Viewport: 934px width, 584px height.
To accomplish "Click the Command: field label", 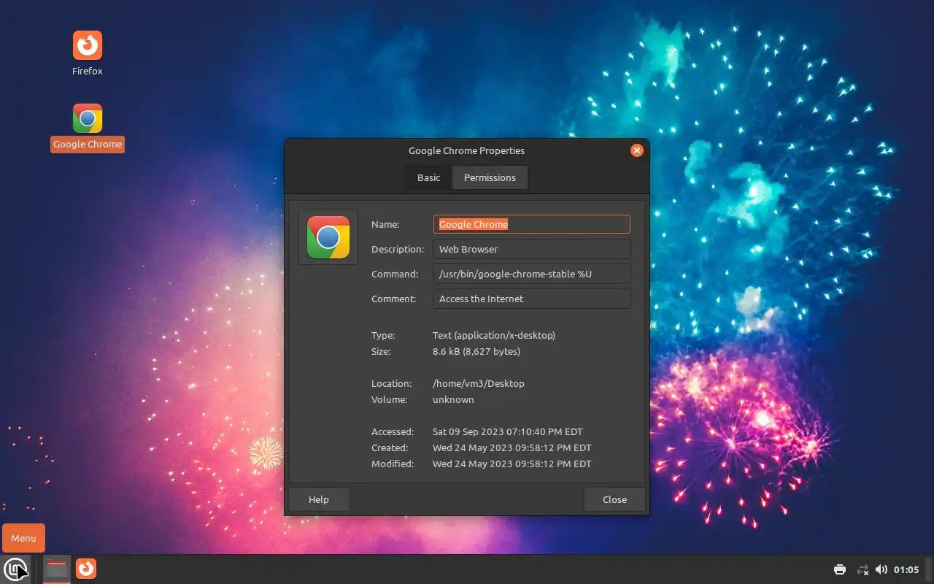I will (x=395, y=274).
